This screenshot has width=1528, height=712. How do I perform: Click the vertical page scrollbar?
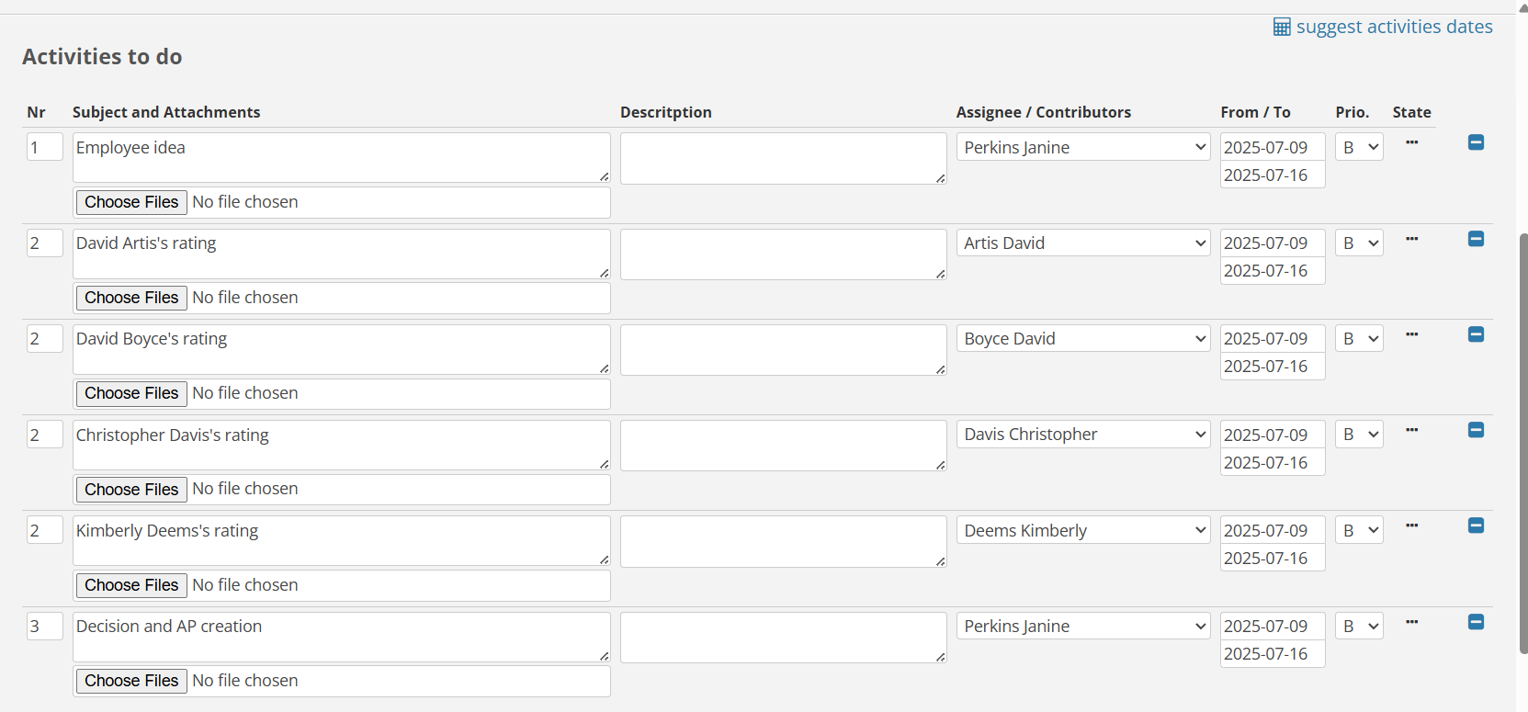1522,441
